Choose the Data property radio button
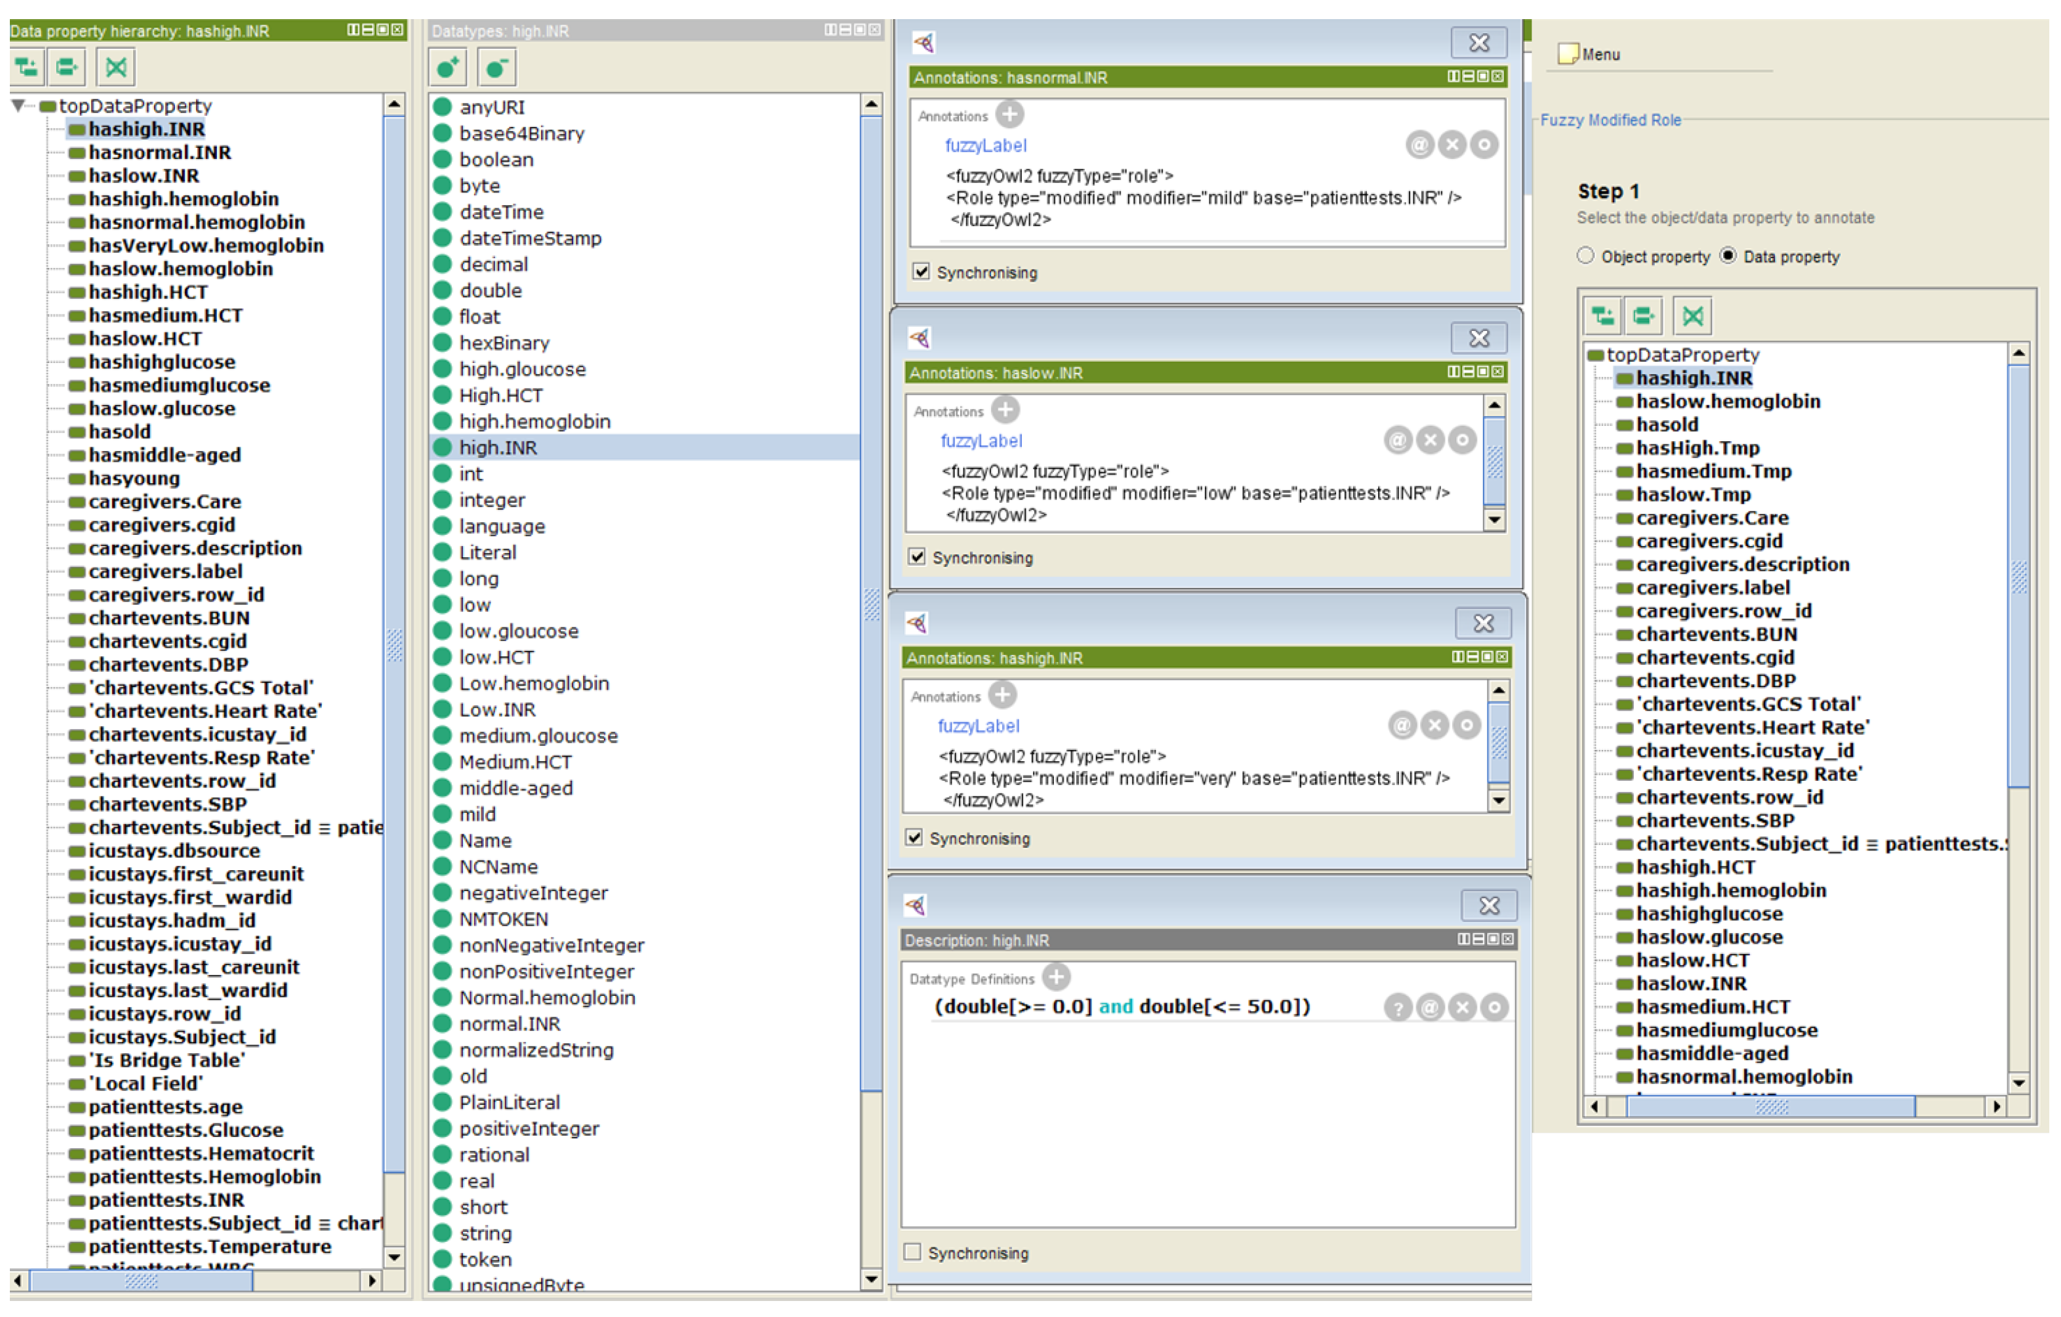Image resolution: width=2061 pixels, height=1317 pixels. click(x=1728, y=256)
